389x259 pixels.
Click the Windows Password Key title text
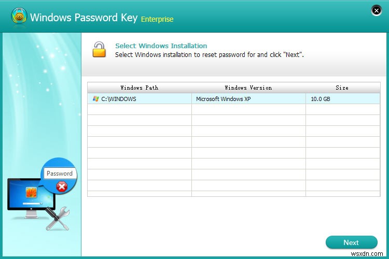click(84, 17)
